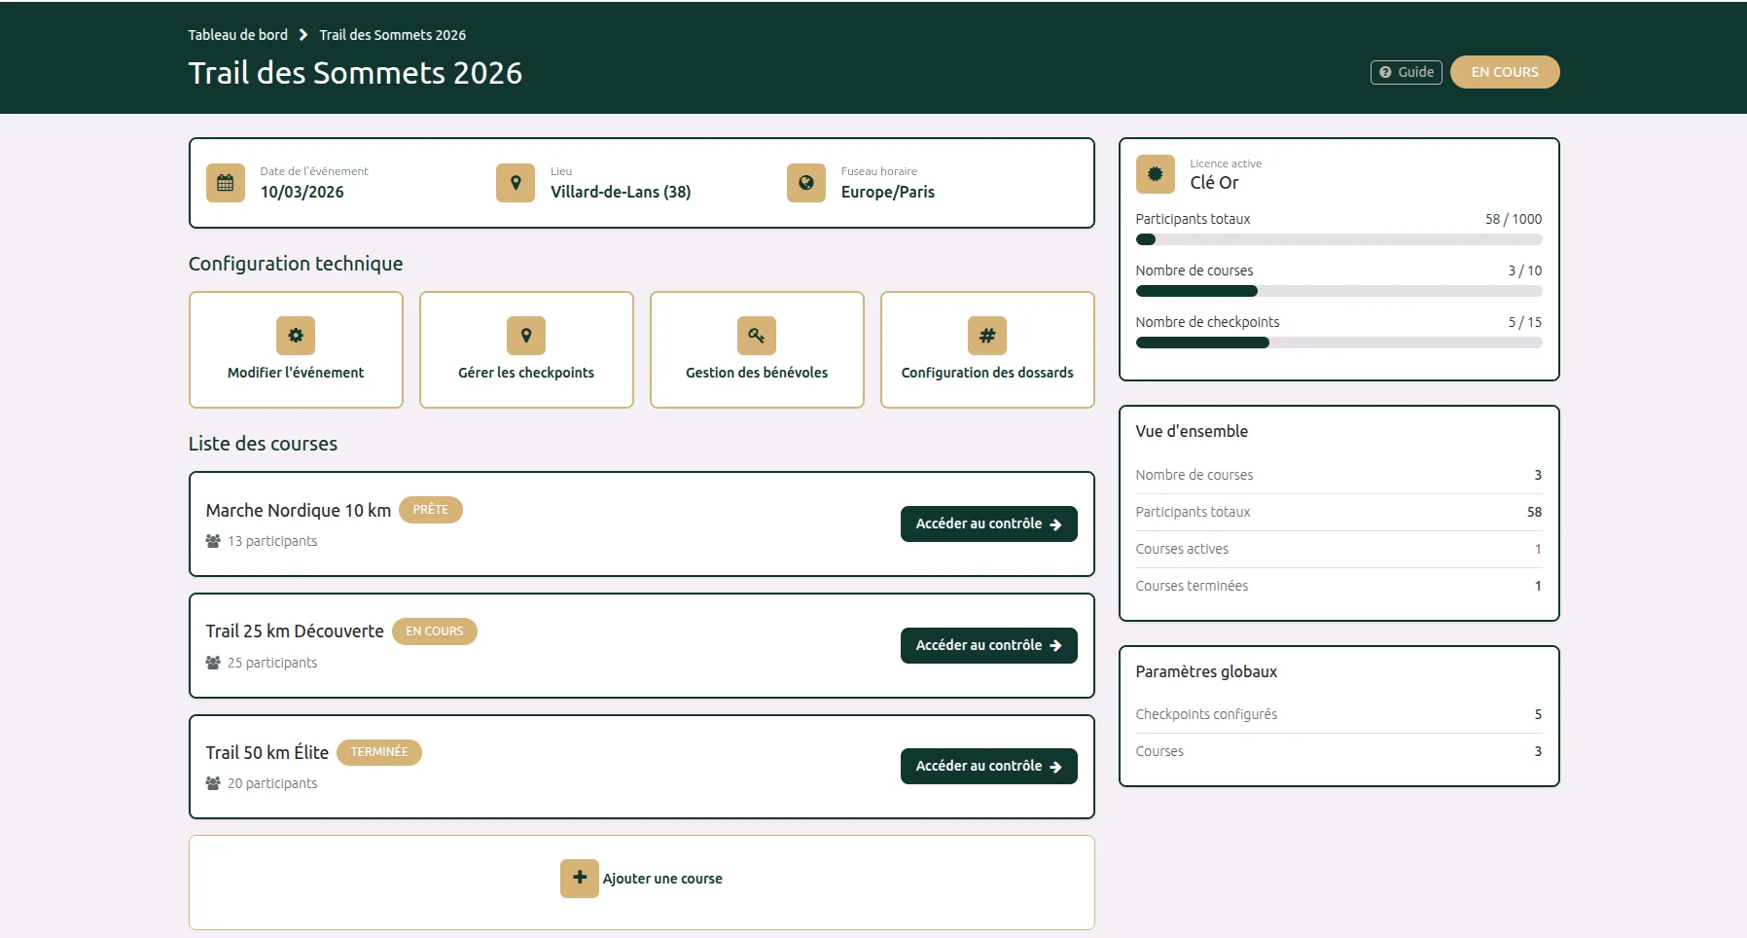The height and width of the screenshot is (938, 1747).
Task: Click the location pin icon beside Villard-de-Lans
Action: tap(516, 183)
